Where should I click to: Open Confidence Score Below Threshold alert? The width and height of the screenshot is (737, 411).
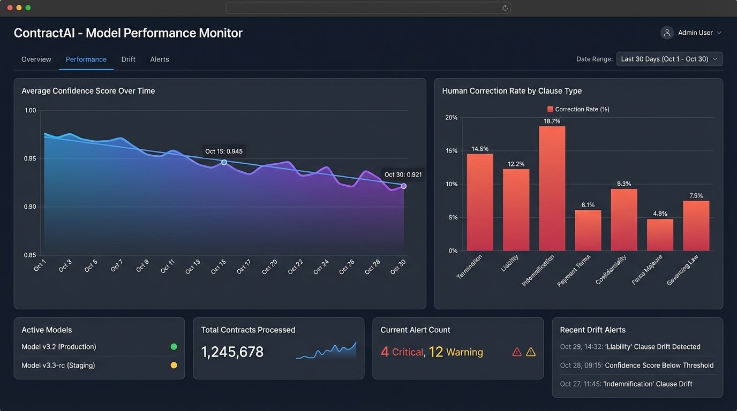pyautogui.click(x=636, y=366)
